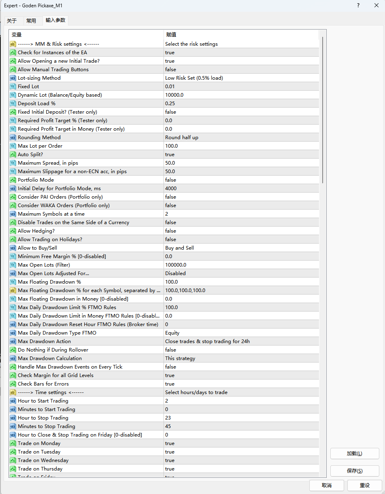The image size is (385, 494).
Task: Click the icon beside Deposit Load %
Action: pos(13,104)
